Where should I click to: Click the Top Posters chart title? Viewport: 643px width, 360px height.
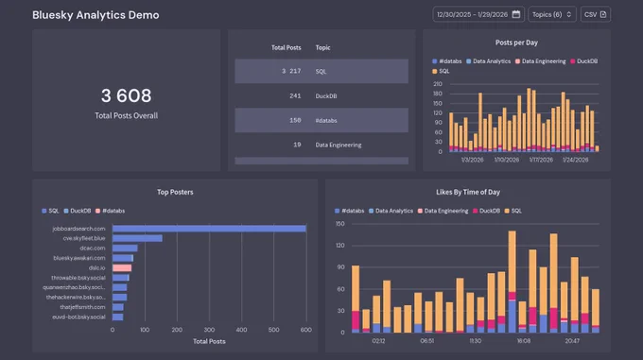click(175, 192)
